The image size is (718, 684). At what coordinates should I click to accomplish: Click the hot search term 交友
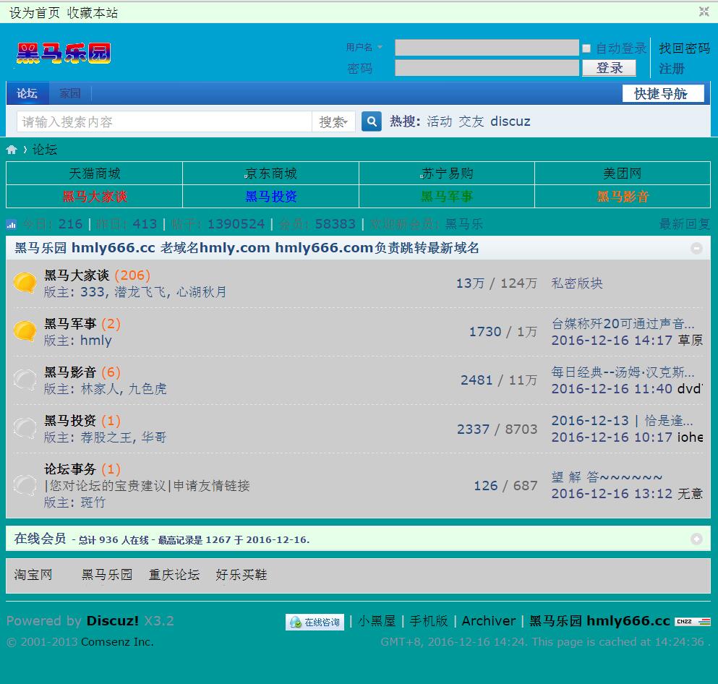(471, 121)
